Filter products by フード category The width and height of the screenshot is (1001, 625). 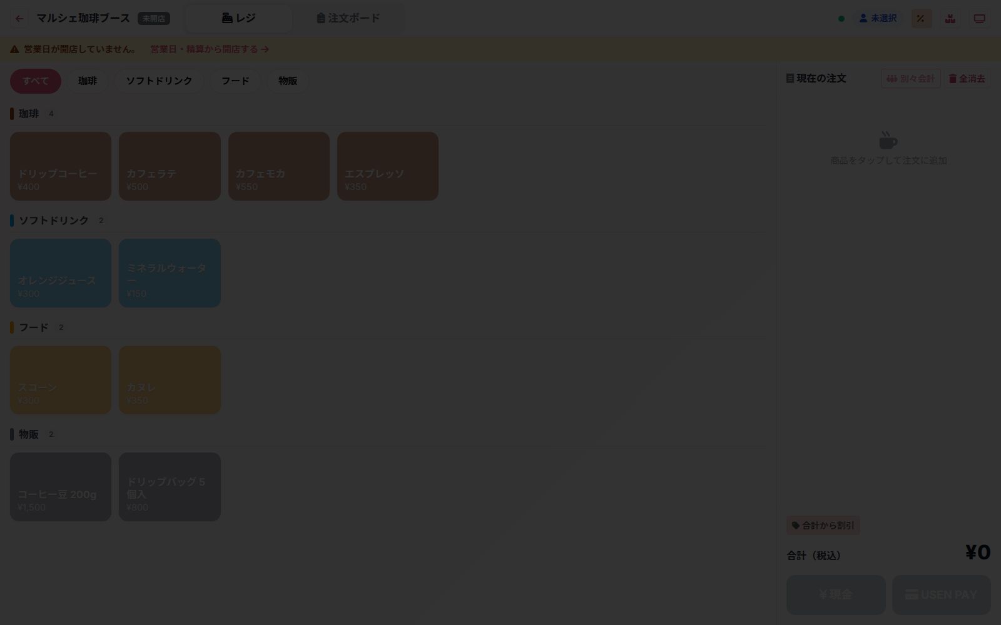pyautogui.click(x=235, y=81)
